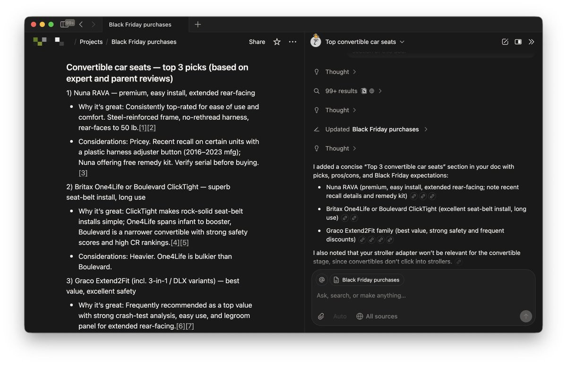This screenshot has width=567, height=365.
Task: Open the first source link after frequent discounts
Action: point(362,240)
